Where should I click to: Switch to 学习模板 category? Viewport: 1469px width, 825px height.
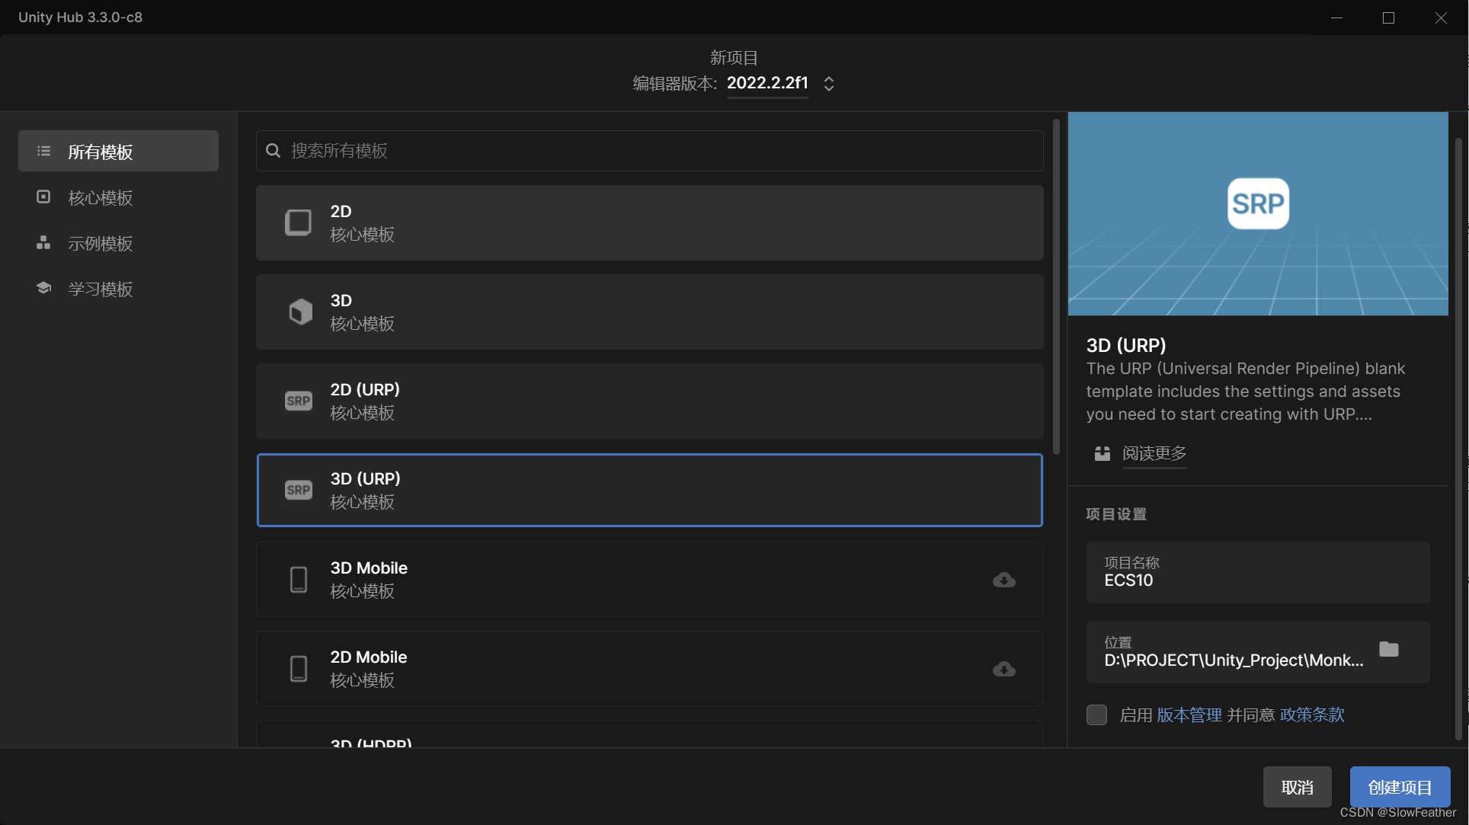118,289
